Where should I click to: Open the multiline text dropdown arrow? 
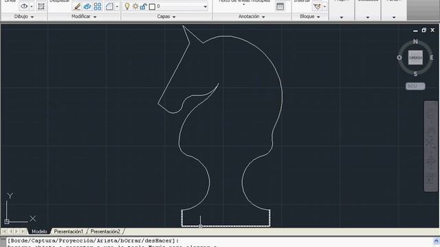click(x=243, y=5)
